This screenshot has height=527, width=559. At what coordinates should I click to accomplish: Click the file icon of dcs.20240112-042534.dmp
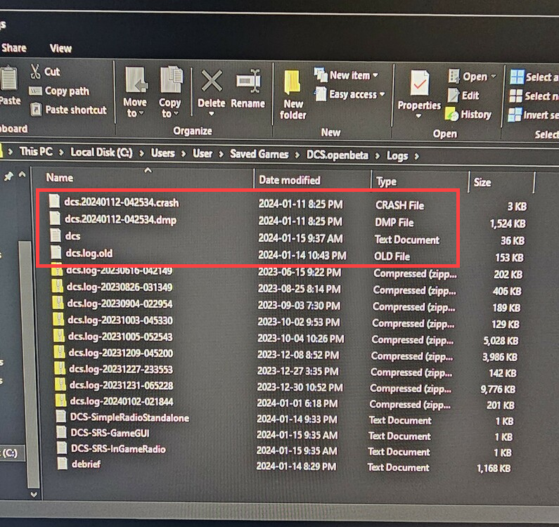[55, 218]
